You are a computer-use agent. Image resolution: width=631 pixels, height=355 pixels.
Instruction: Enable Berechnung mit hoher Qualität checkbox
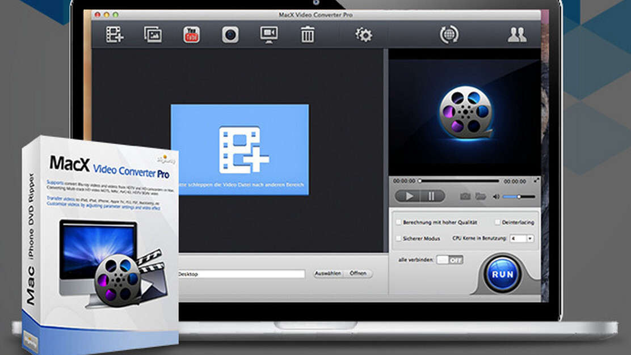pos(398,222)
